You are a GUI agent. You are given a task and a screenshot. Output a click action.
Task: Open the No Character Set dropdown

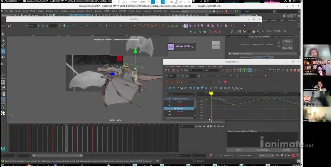[226, 155]
